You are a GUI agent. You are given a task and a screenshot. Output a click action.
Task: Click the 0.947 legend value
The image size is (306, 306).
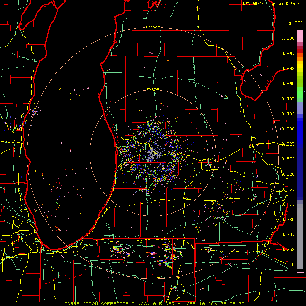pos(288,53)
